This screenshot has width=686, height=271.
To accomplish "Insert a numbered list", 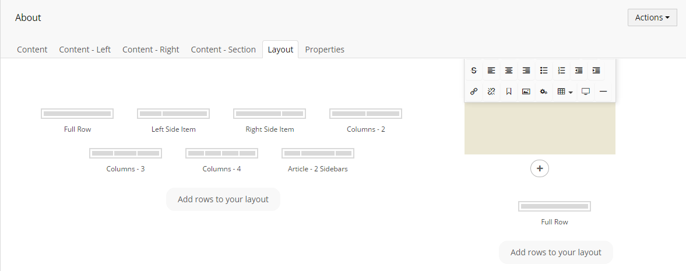I will [562, 71].
